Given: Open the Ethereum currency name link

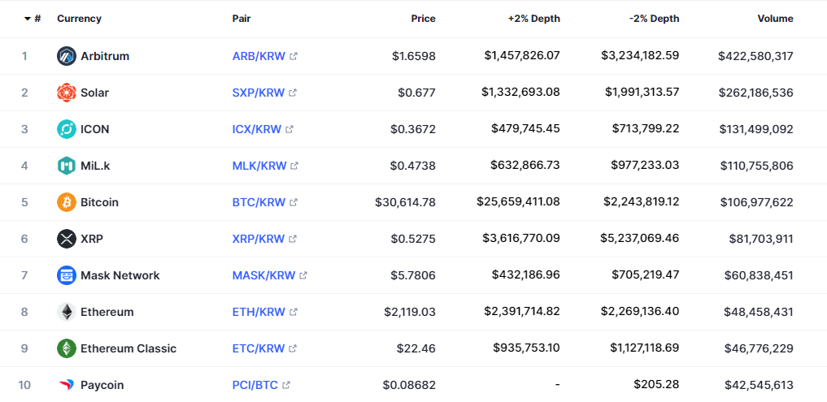Looking at the screenshot, I should tap(107, 312).
